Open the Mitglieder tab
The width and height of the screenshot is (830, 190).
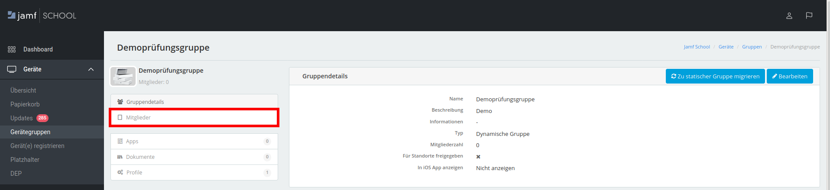pyautogui.click(x=138, y=118)
